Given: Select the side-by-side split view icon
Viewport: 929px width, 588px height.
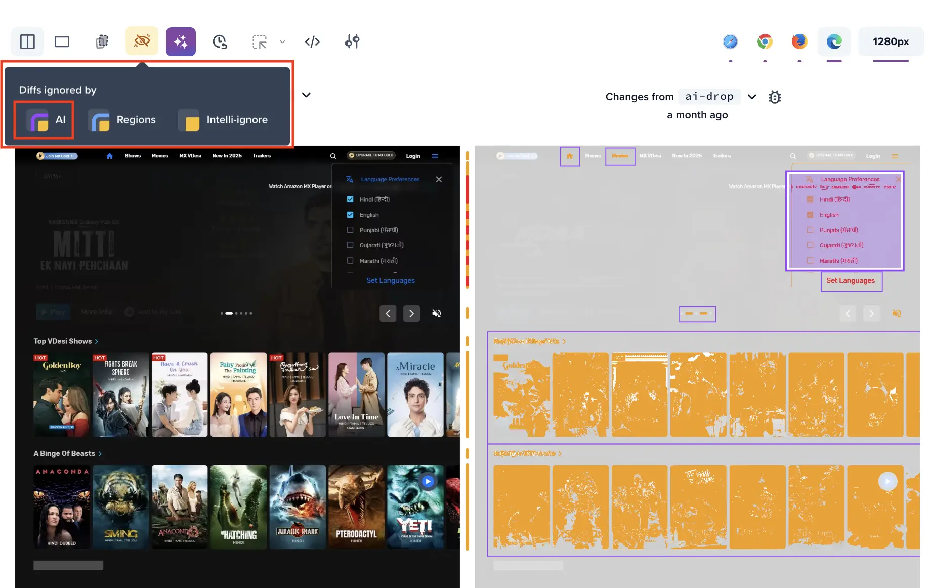Looking at the screenshot, I should point(27,41).
